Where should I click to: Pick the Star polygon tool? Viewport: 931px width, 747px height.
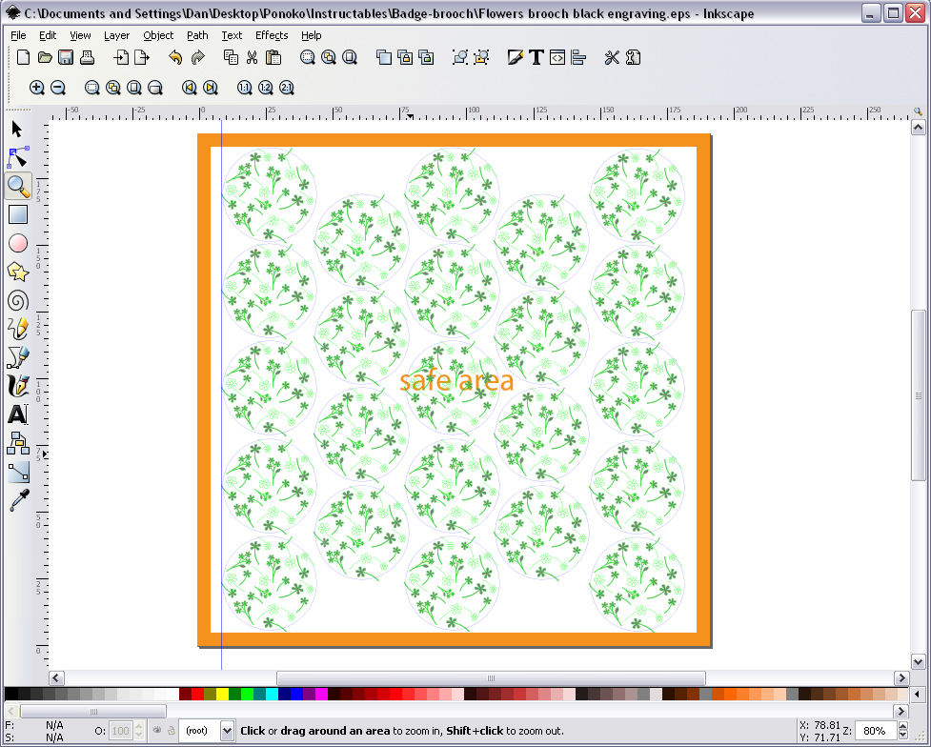[18, 272]
